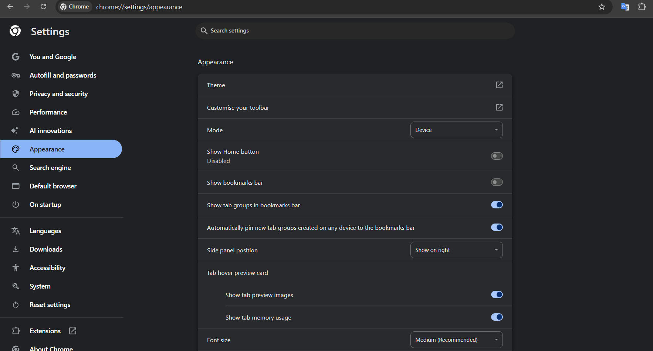Screen dimensions: 653x351
Task: Click Customise your toolbar label
Action: pos(238,108)
